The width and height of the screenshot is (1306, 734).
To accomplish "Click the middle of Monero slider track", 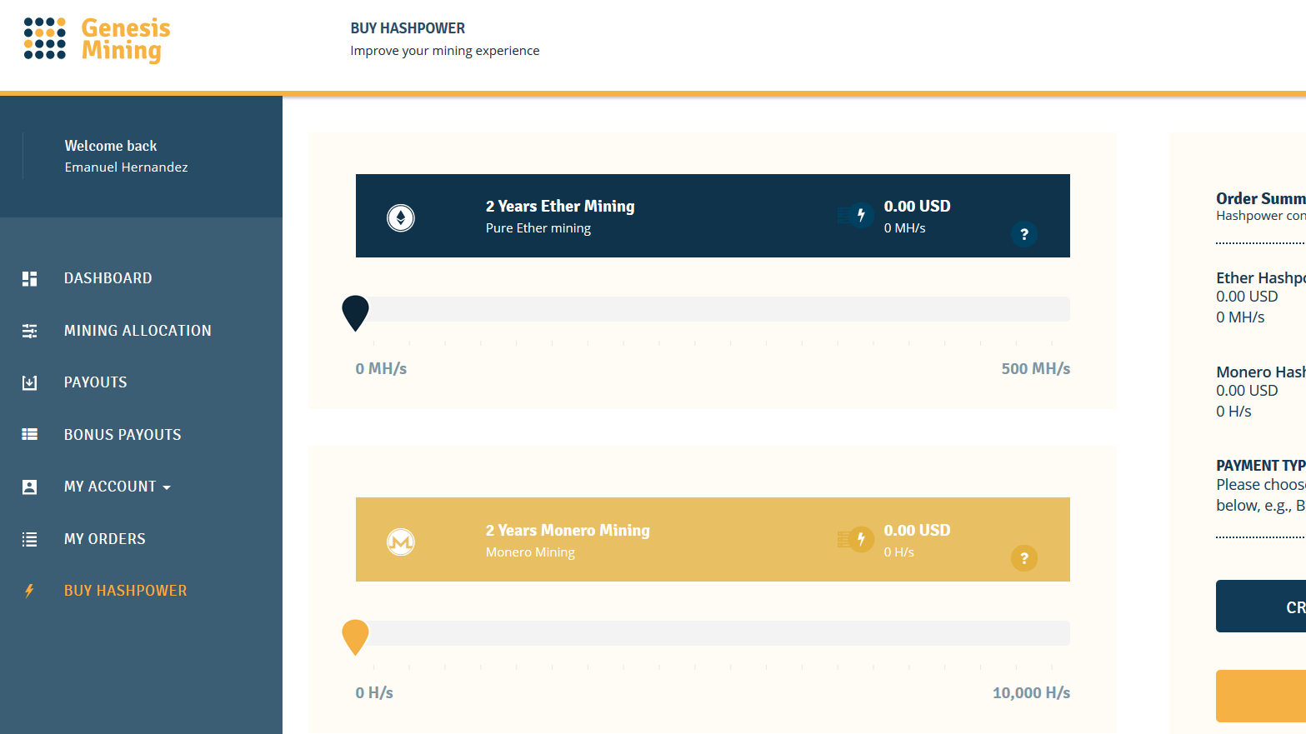I will [713, 633].
